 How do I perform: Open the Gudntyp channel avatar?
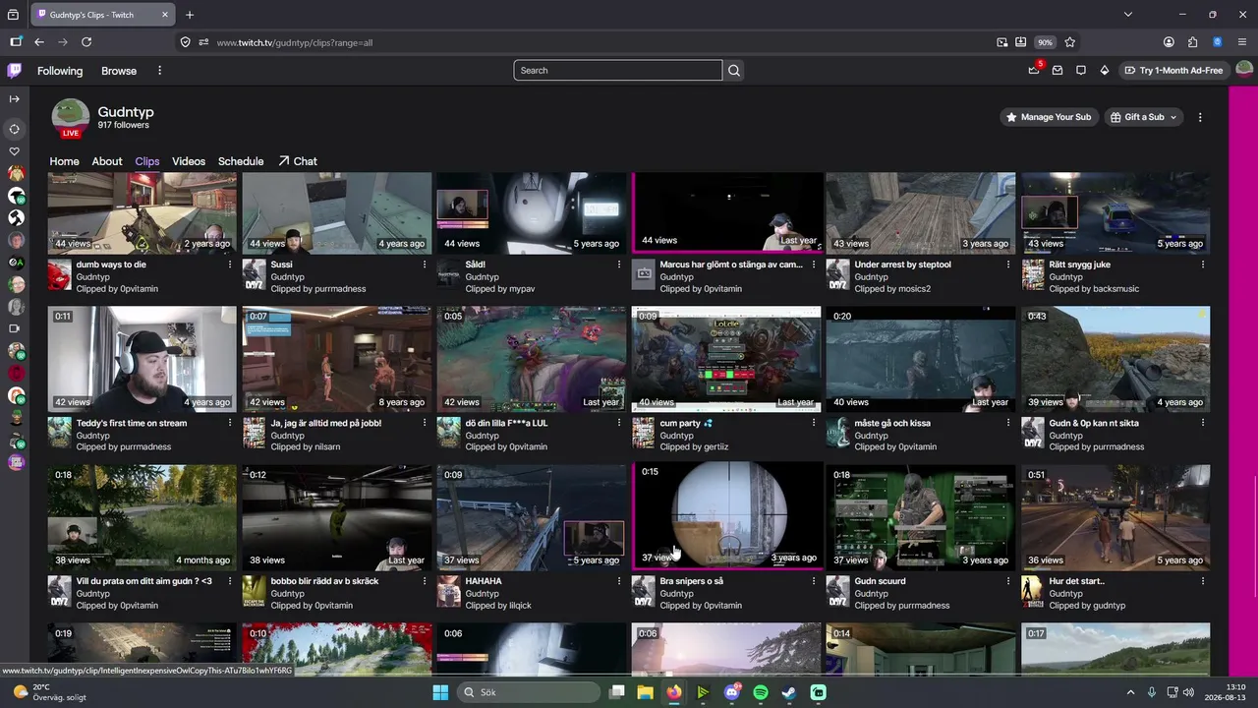click(x=71, y=118)
